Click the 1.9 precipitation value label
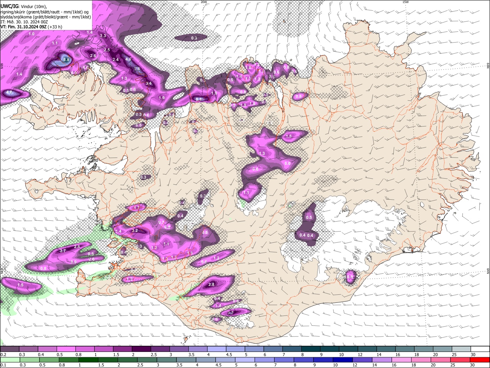The image size is (490, 368). point(162,98)
